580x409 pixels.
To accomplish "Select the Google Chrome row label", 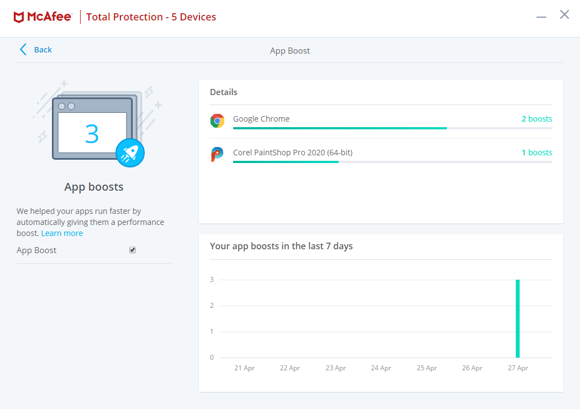I will pos(261,119).
